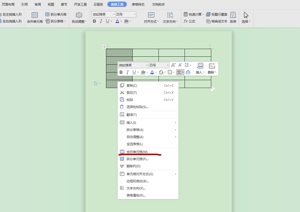
Task: Click decrease font size icon in floating toolbar
Action: tap(180, 65)
